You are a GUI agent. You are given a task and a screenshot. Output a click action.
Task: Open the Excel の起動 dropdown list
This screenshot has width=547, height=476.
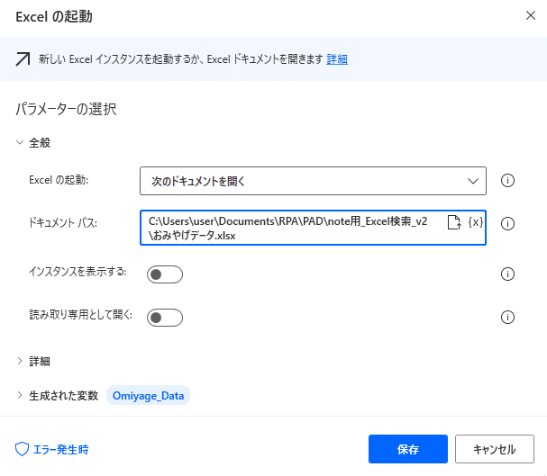(x=313, y=181)
